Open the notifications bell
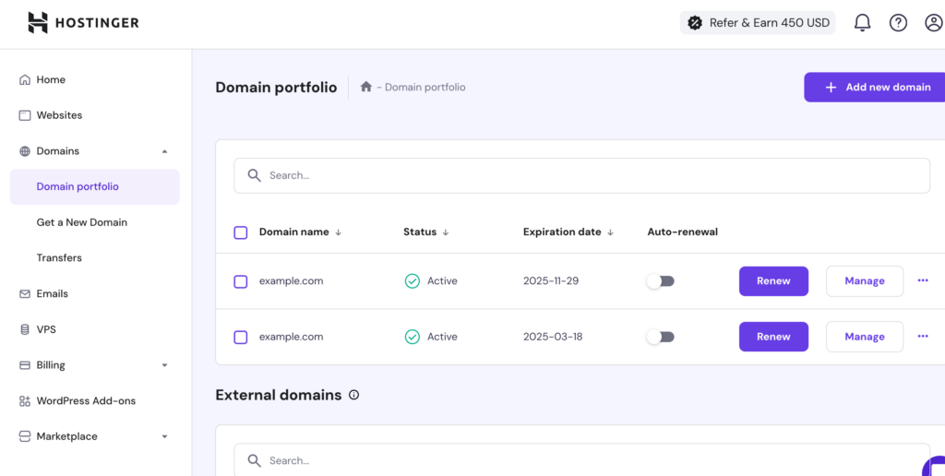Screen dimensions: 945x476 (x=862, y=23)
